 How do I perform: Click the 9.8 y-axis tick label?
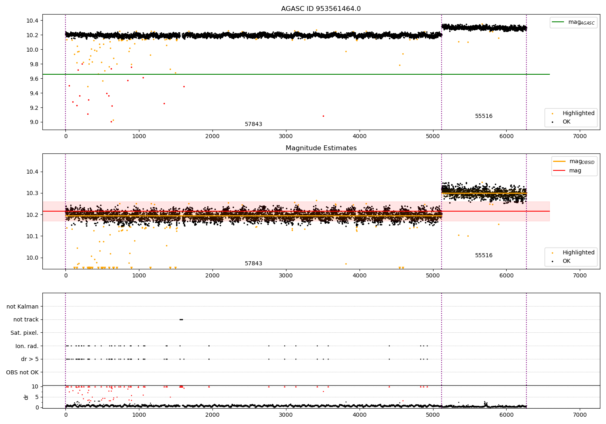tap(33, 64)
